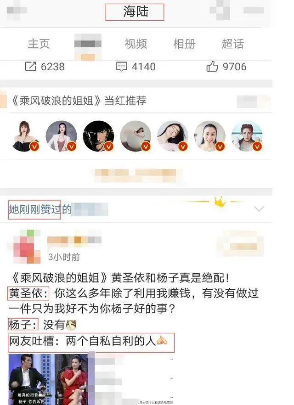The height and width of the screenshot is (405, 294).
Task: Open comments via the 4140 bubble icon
Action: tap(121, 67)
